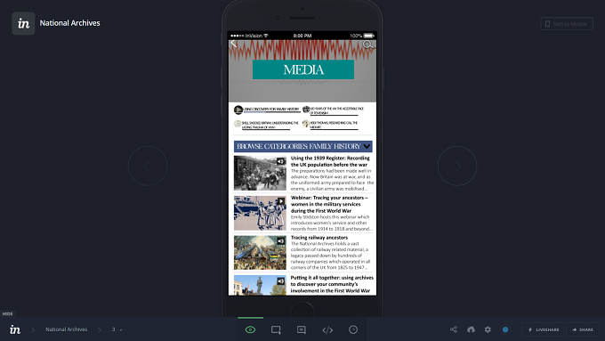Click the LiveShare button

coord(543,329)
